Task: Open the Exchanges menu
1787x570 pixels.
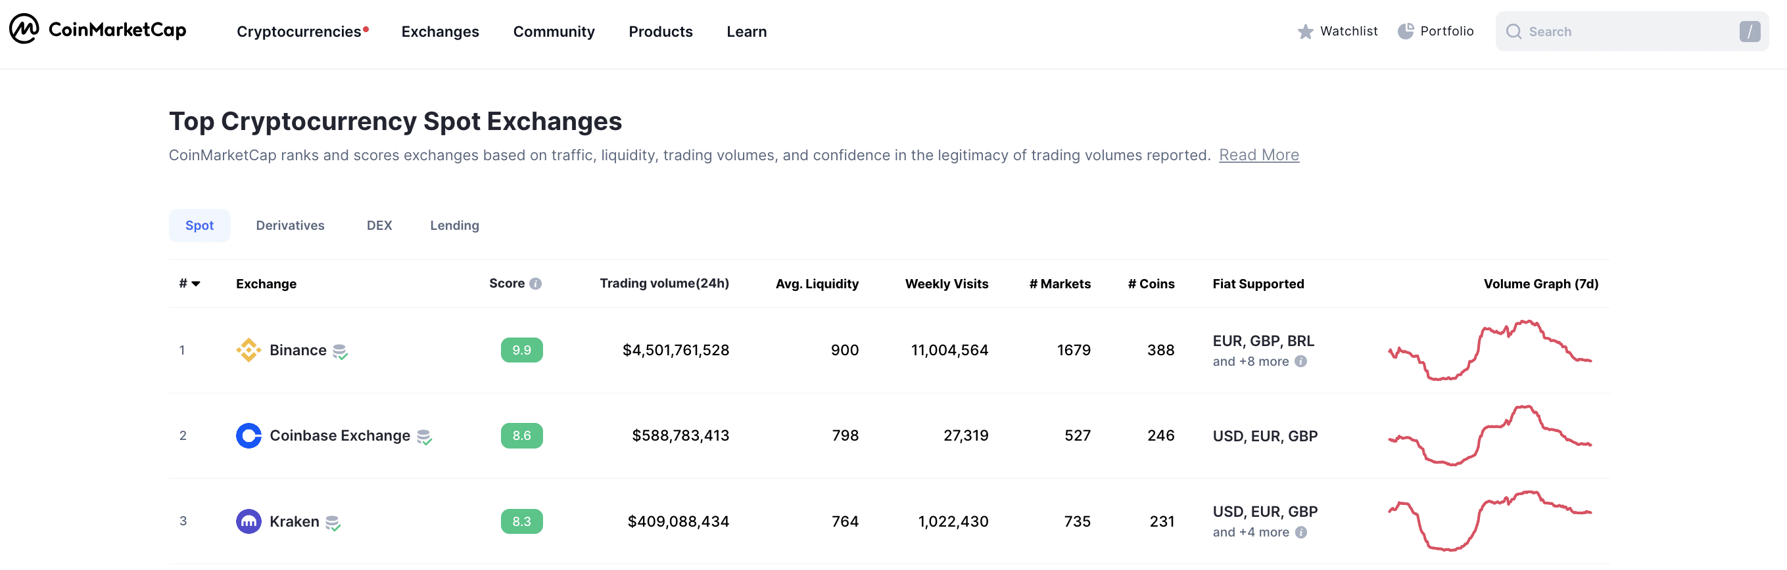Action: [x=440, y=32]
